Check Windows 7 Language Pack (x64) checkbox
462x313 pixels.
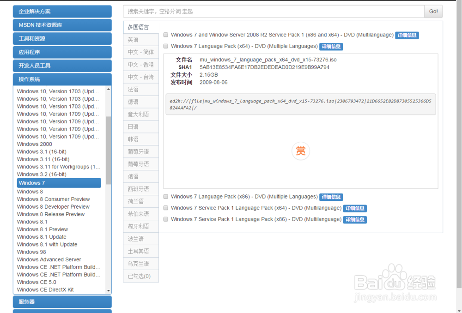tap(166, 46)
